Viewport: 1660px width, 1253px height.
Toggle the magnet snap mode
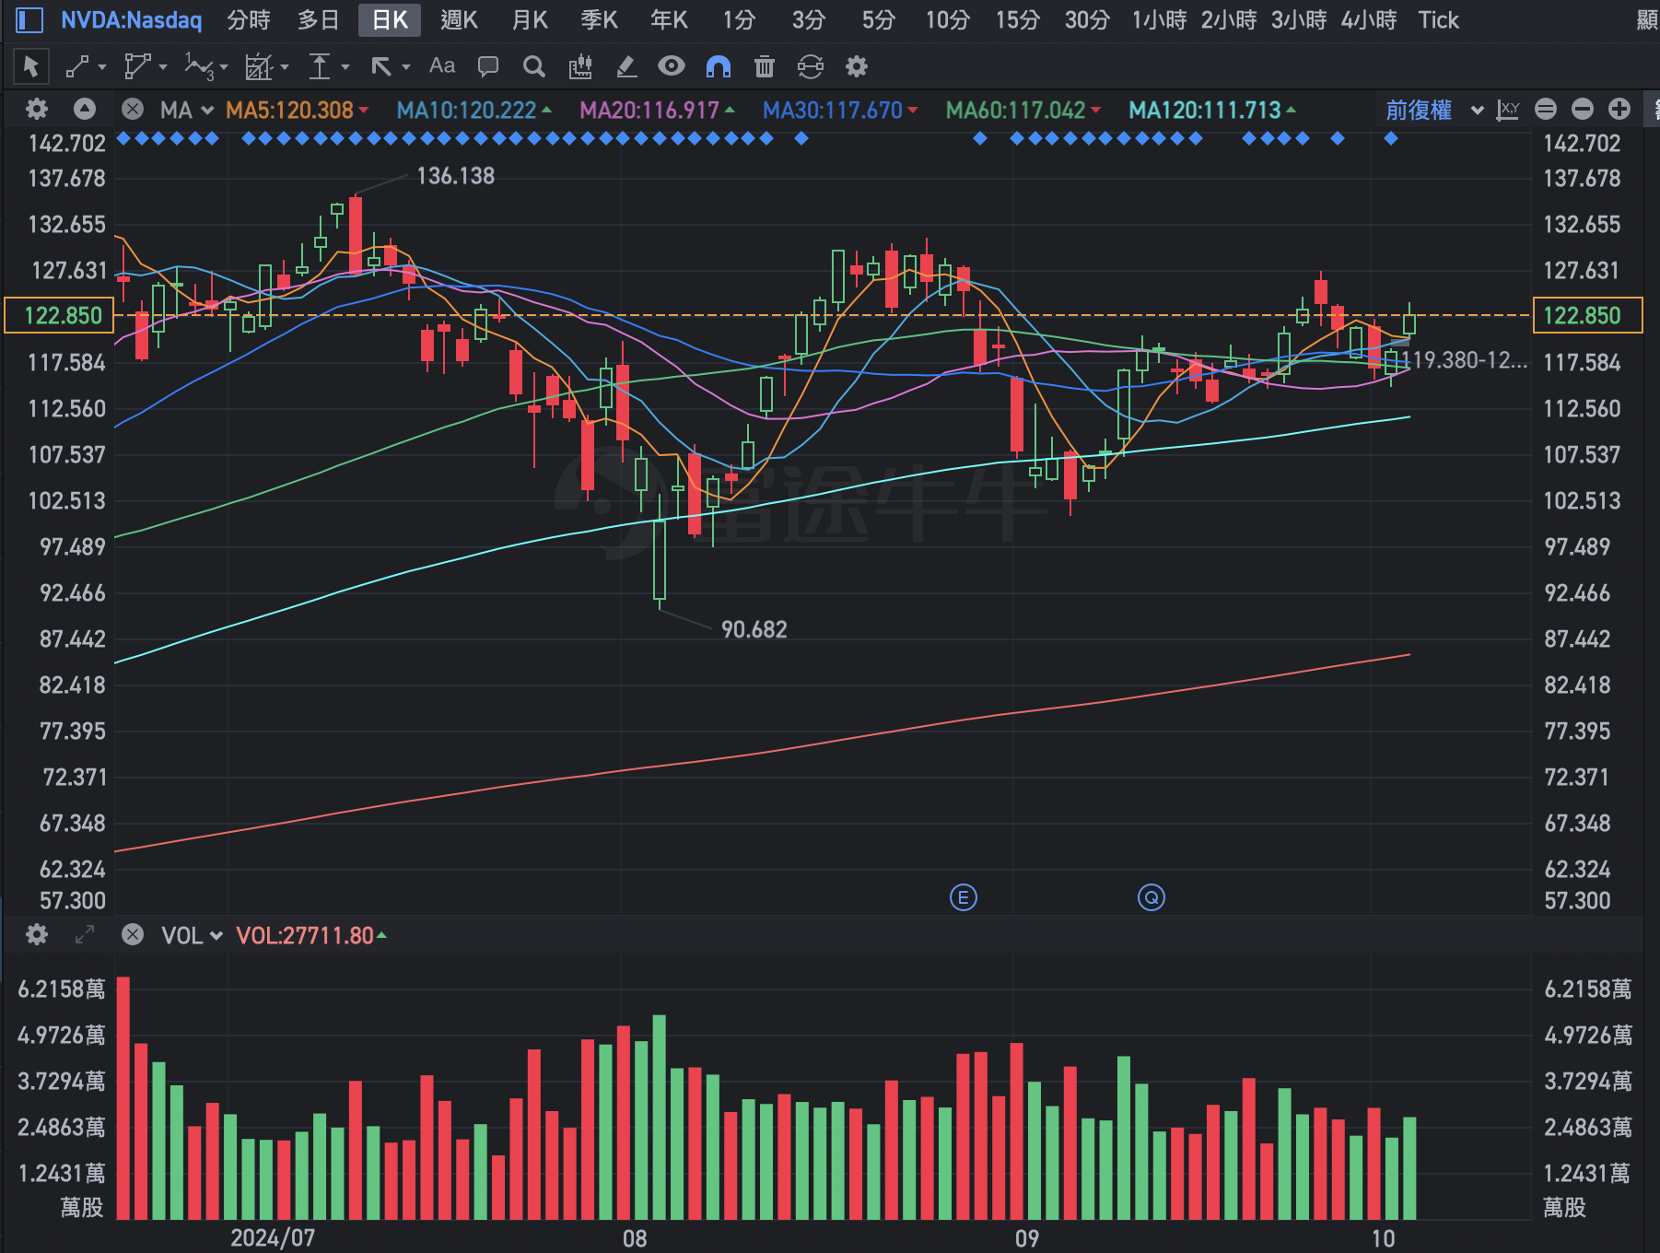718,66
